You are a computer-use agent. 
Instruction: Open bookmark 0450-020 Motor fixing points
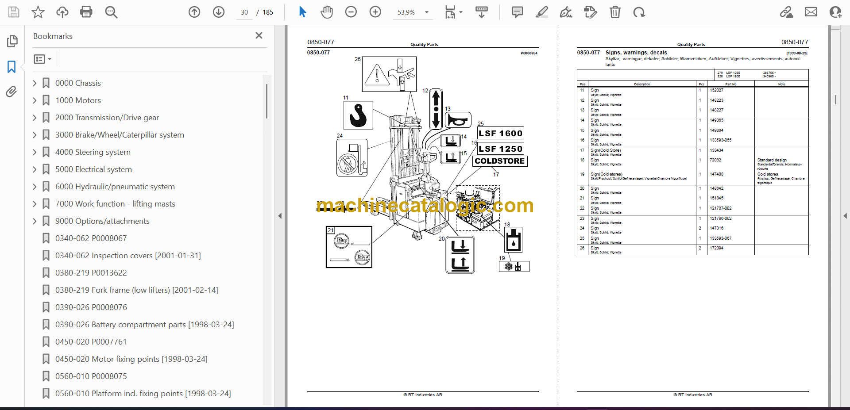click(x=131, y=359)
